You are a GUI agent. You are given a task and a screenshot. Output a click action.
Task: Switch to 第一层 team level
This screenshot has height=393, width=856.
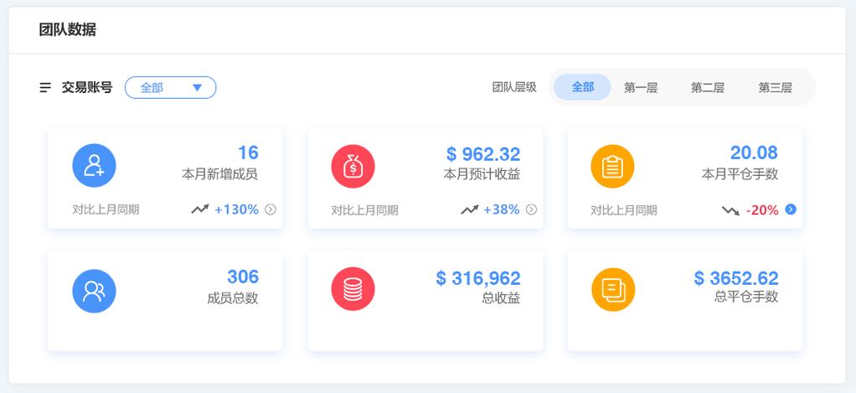[641, 87]
